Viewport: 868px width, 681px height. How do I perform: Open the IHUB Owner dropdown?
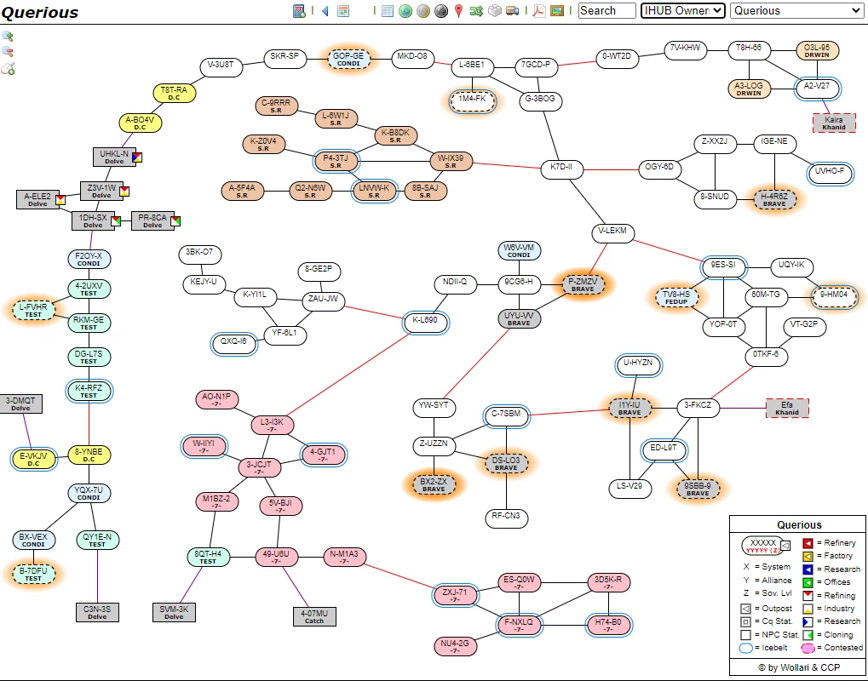click(x=682, y=10)
